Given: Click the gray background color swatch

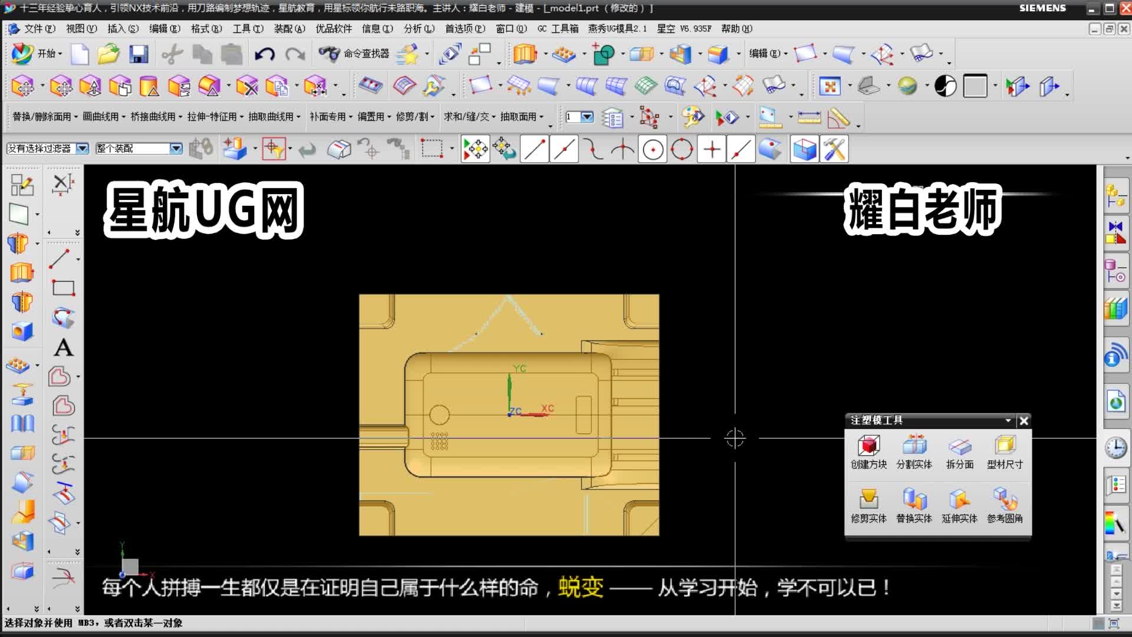Looking at the screenshot, I should [x=975, y=87].
